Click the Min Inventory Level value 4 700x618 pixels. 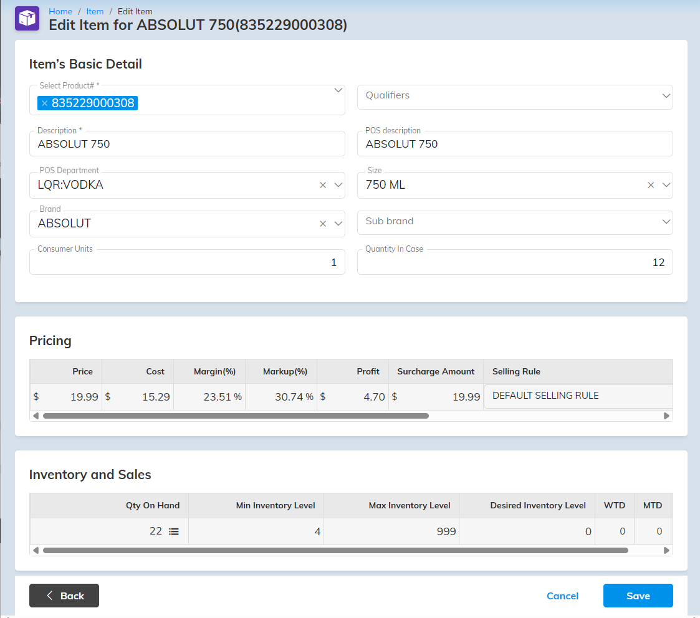point(256,531)
